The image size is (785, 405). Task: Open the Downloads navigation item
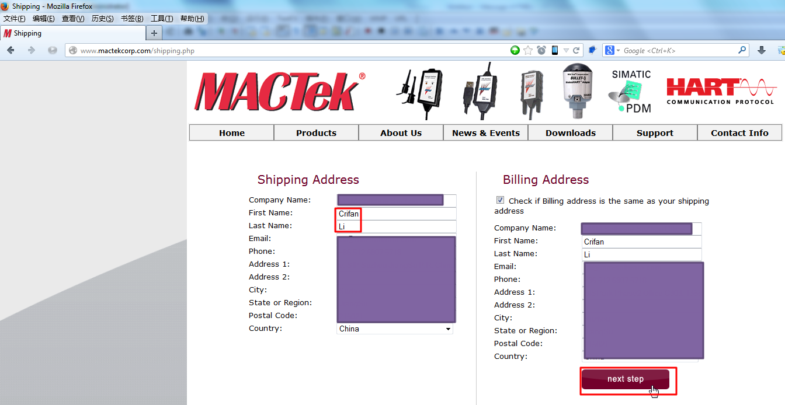(x=570, y=132)
